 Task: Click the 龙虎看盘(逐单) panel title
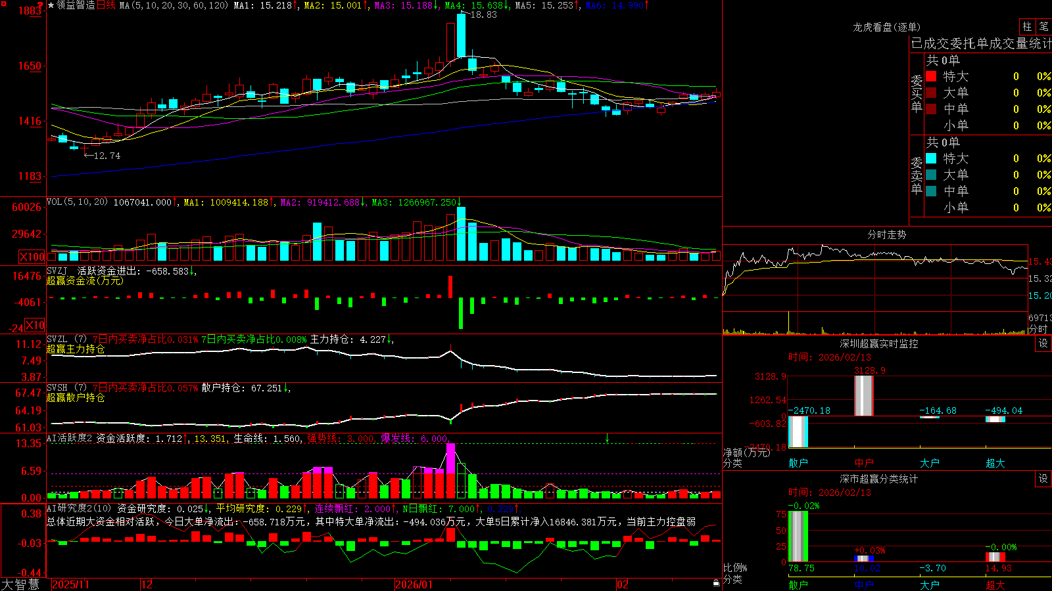pyautogui.click(x=886, y=27)
